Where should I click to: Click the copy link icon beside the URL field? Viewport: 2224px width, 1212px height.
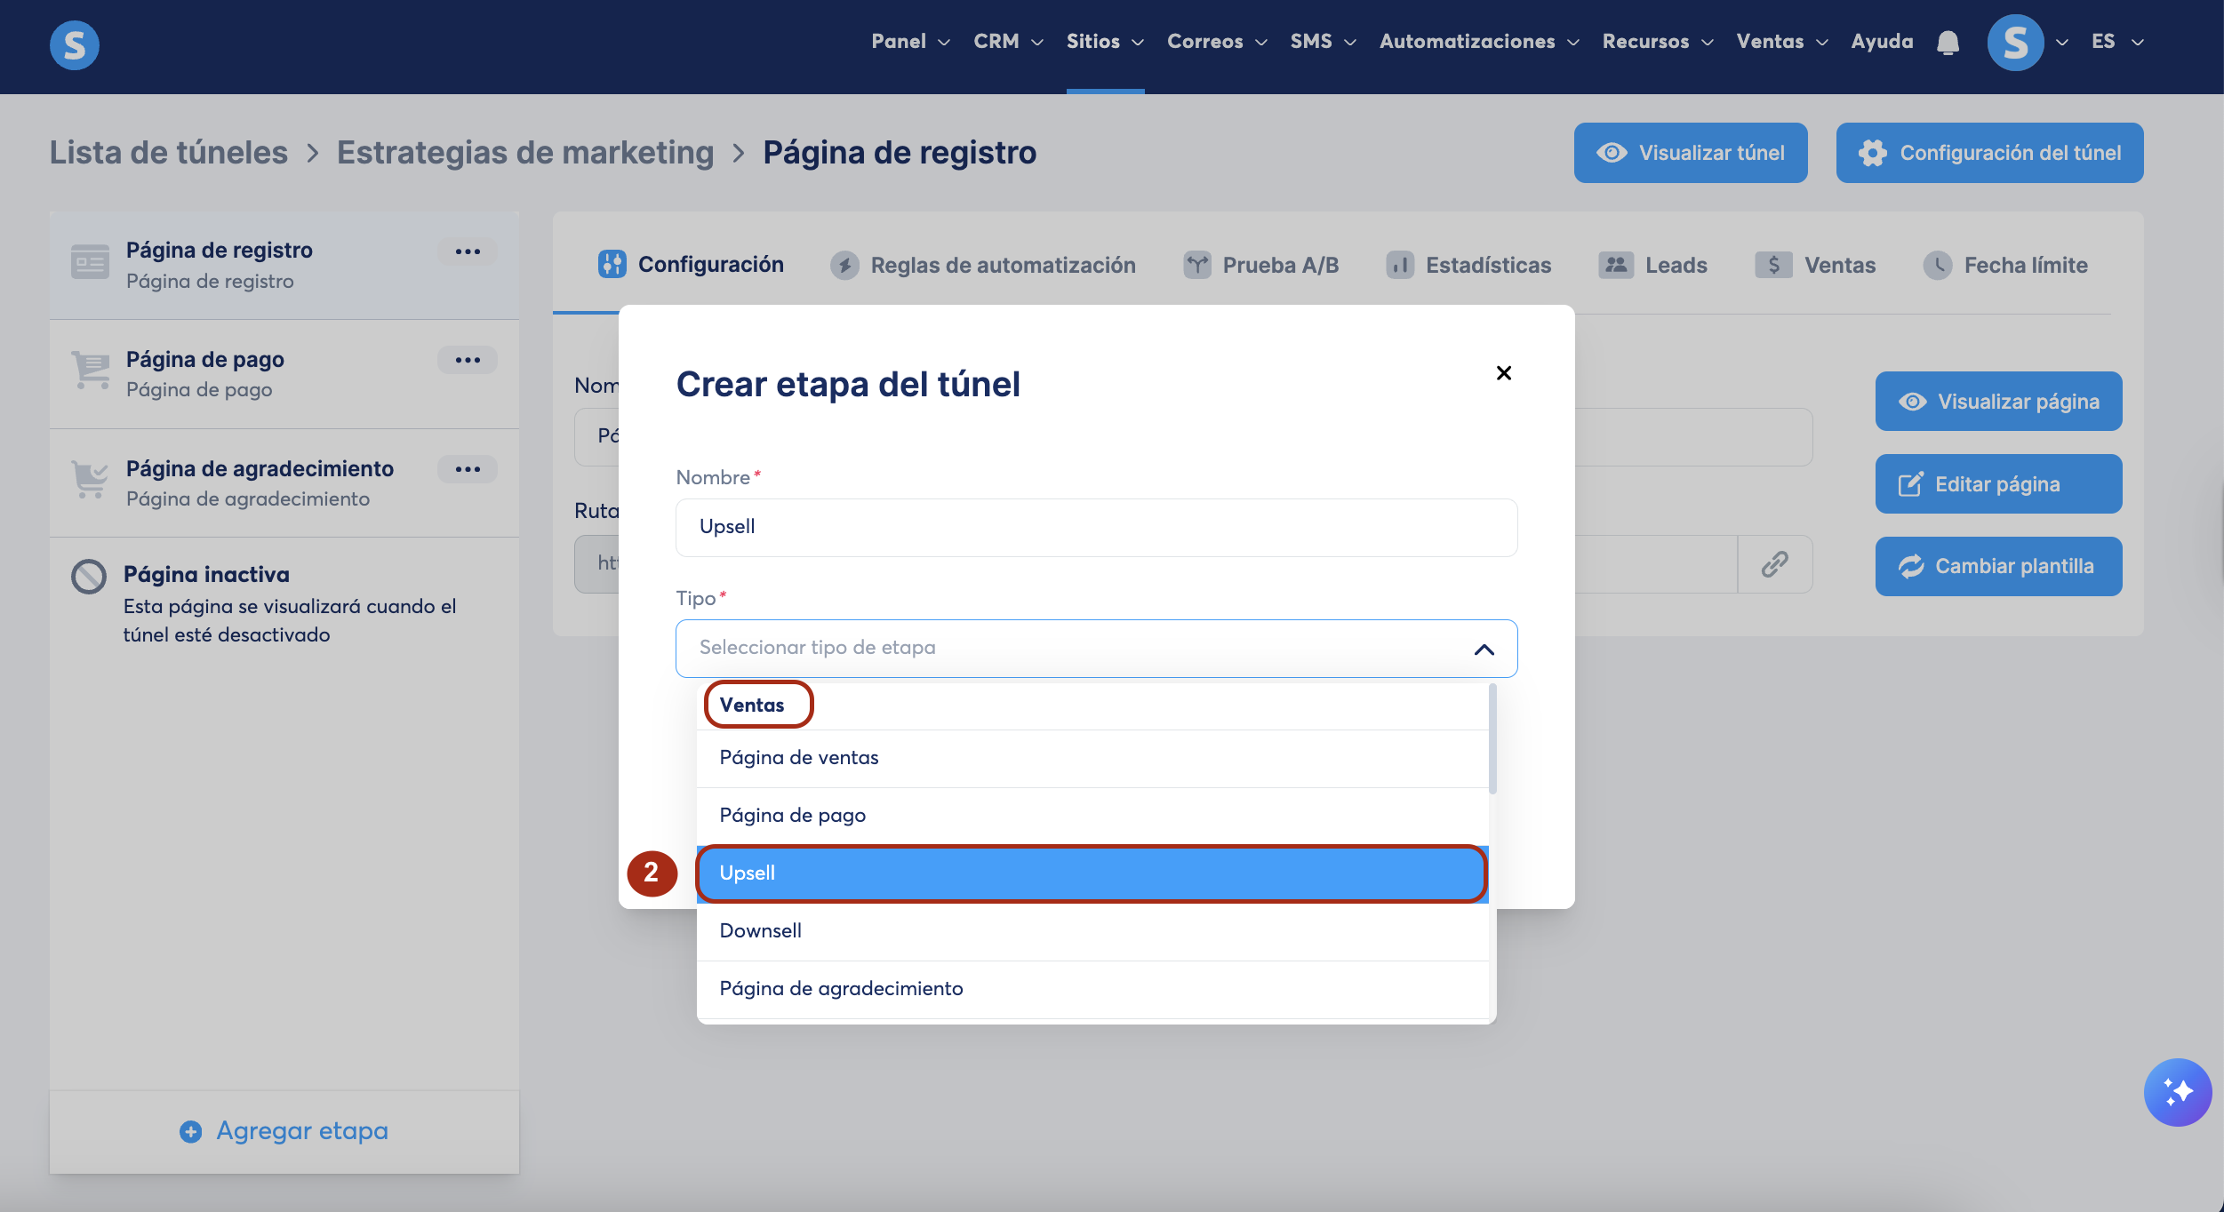[1774, 564]
